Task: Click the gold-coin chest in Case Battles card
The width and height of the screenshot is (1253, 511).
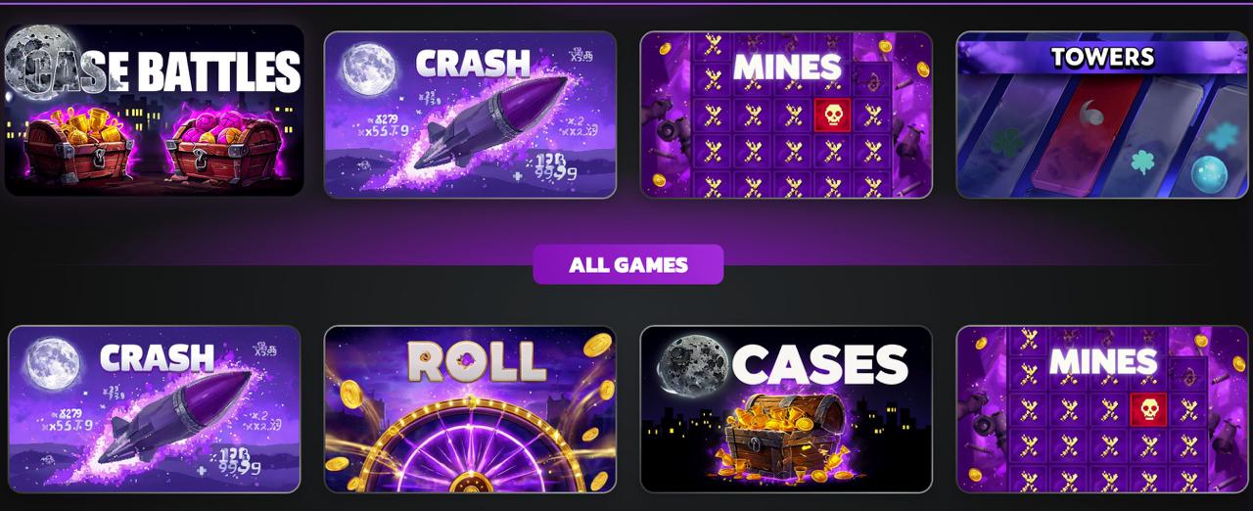Action: pyautogui.click(x=77, y=147)
